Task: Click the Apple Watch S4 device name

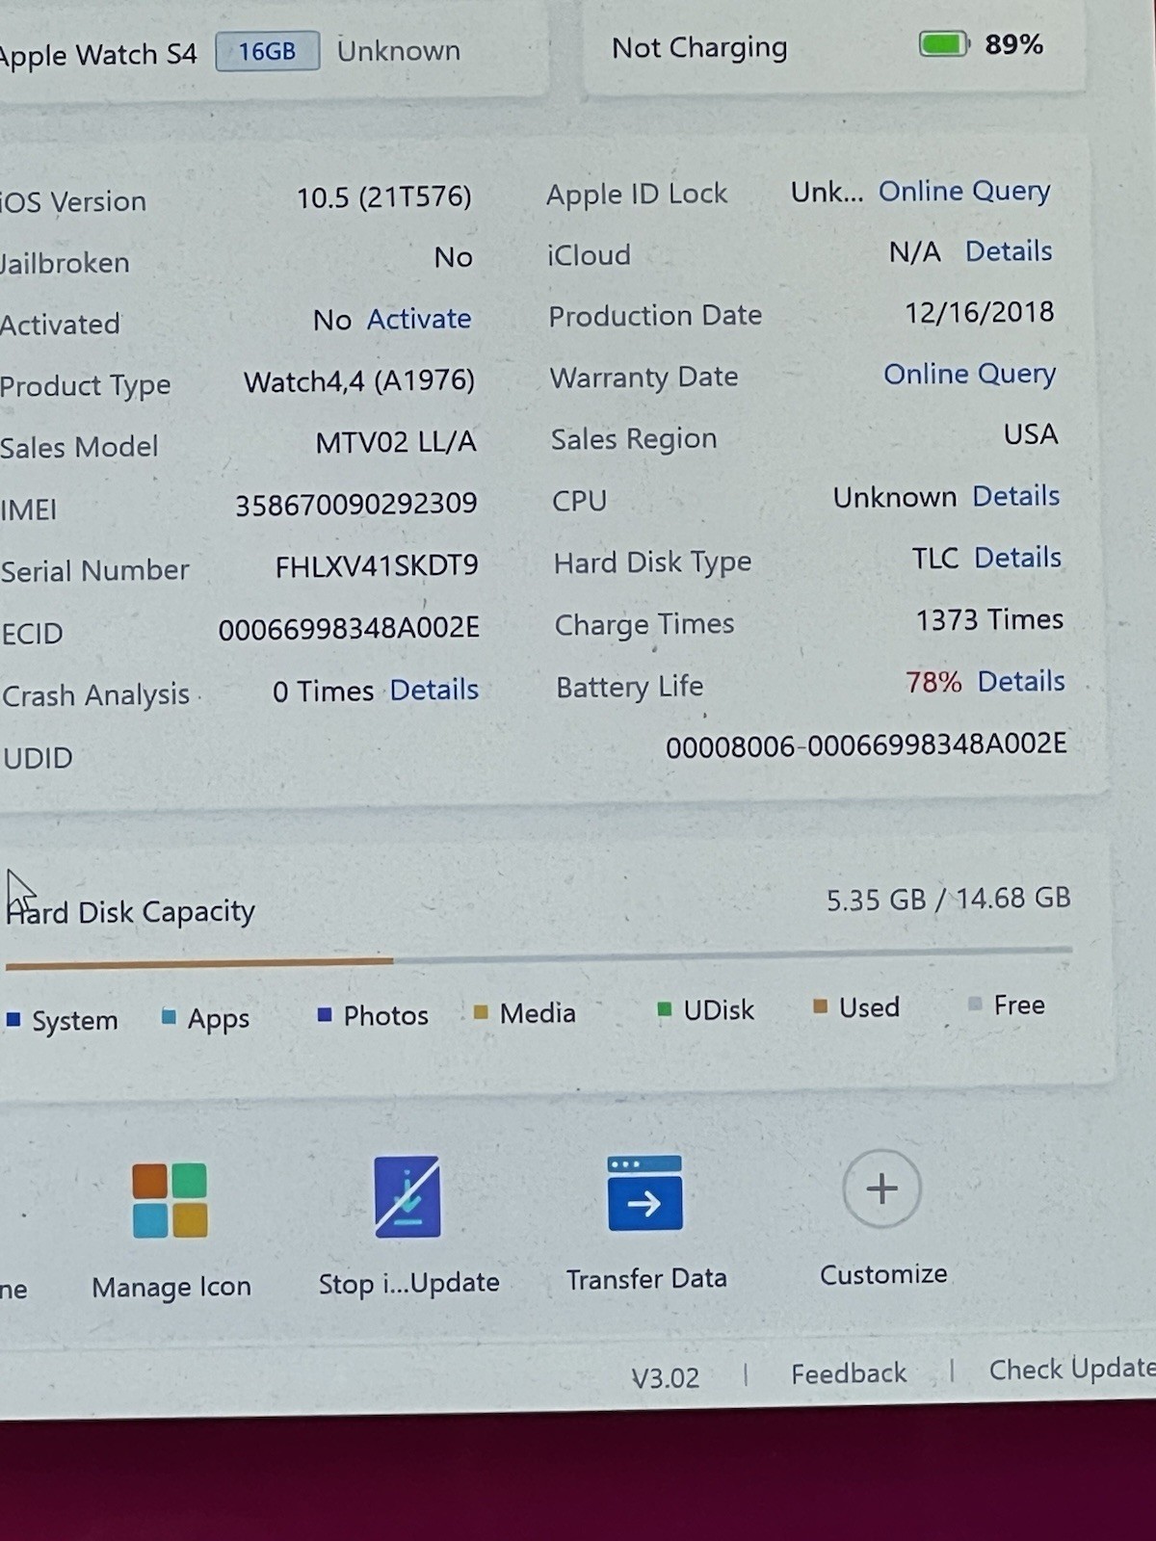Action: pyautogui.click(x=98, y=55)
